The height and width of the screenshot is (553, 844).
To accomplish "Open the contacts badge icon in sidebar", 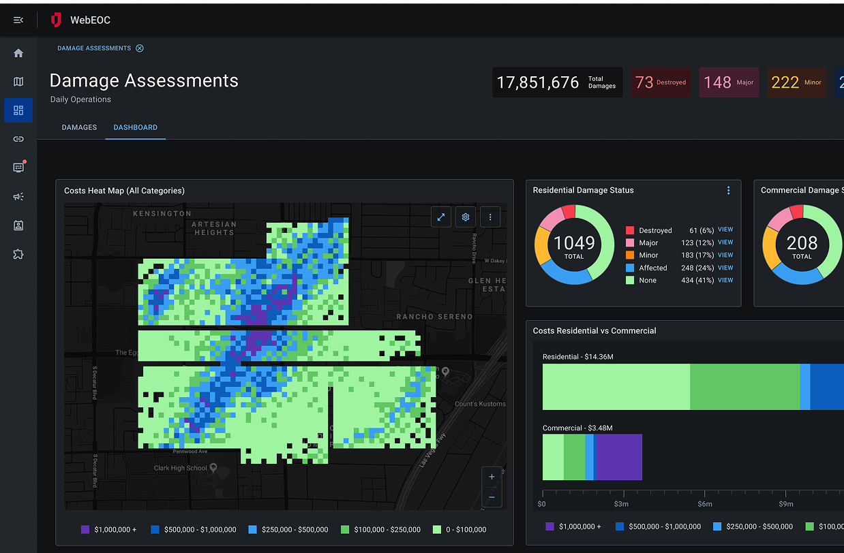I will coord(18,225).
